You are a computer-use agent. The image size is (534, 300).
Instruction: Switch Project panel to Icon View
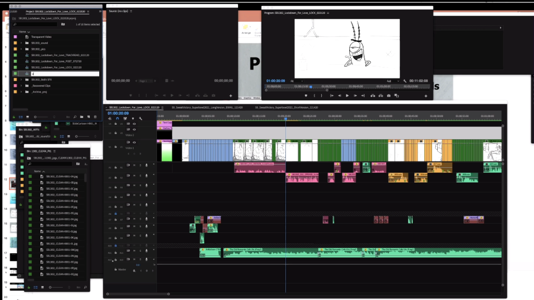click(x=28, y=117)
